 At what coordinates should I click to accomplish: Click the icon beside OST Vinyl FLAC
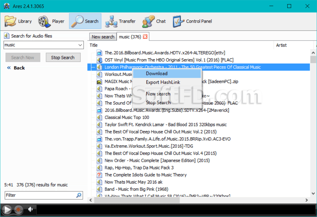click(99, 60)
